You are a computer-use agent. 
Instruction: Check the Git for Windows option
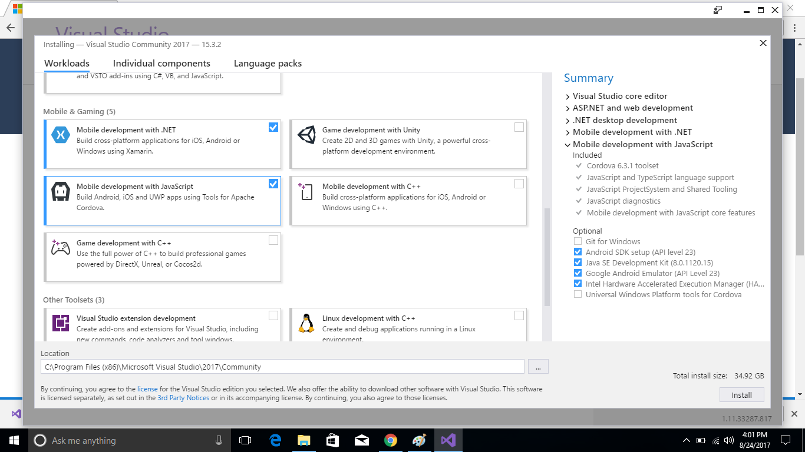578,241
